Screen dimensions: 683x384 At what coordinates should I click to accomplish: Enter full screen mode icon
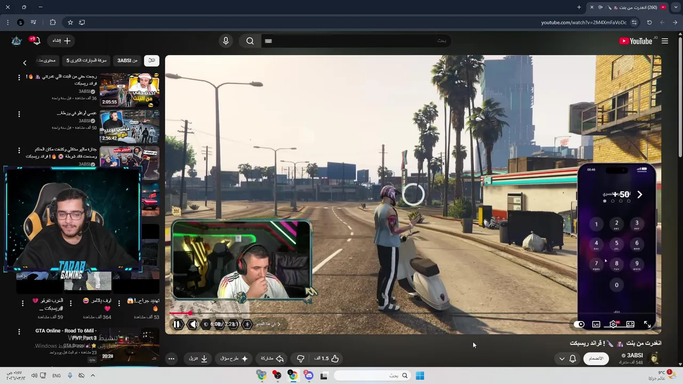tap(647, 324)
